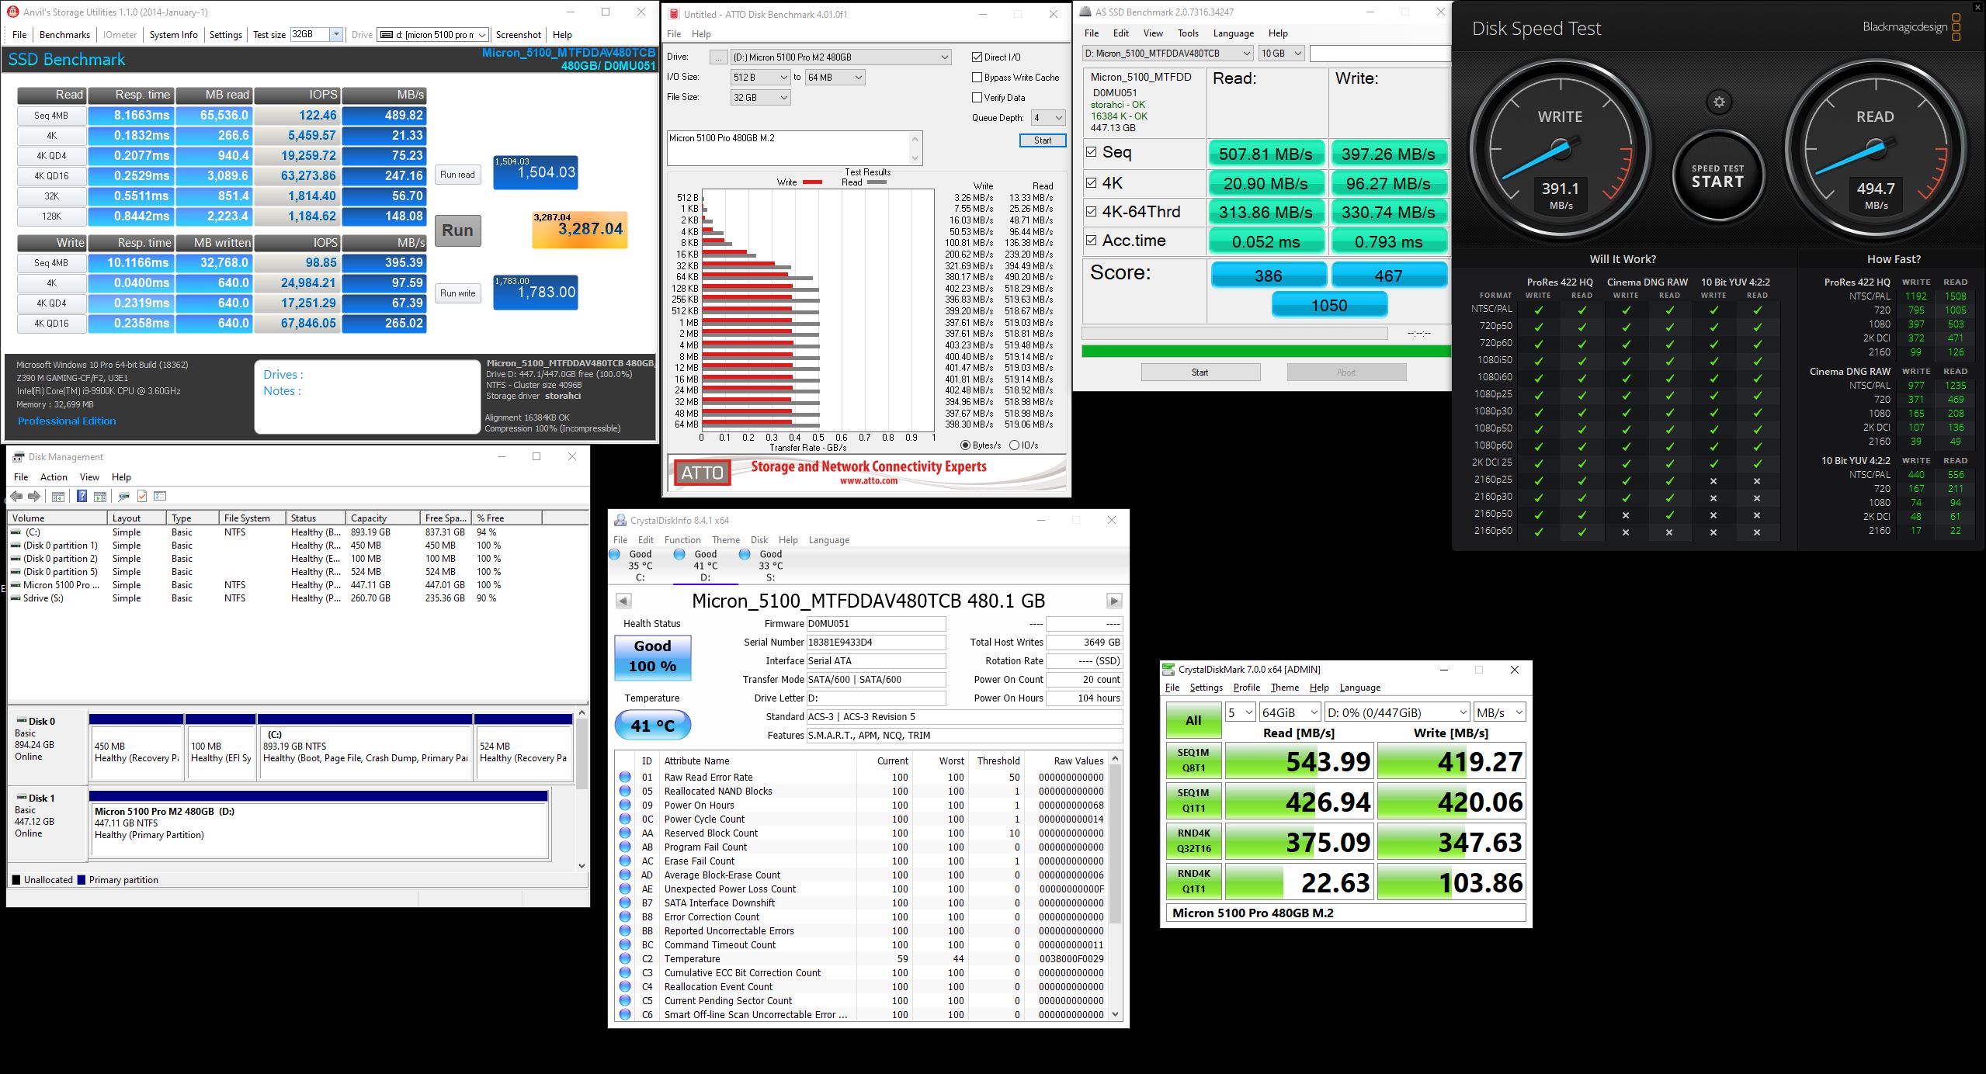Click next disk arrow in CrystalDiskInfo

[1114, 601]
